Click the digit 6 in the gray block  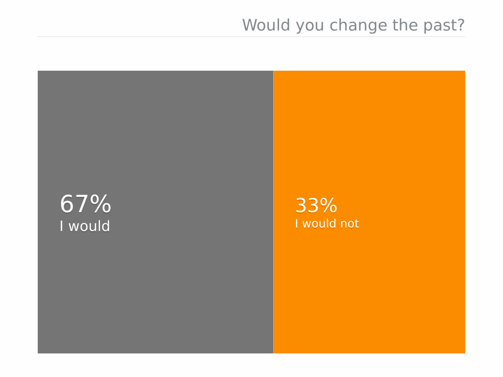pos(67,204)
